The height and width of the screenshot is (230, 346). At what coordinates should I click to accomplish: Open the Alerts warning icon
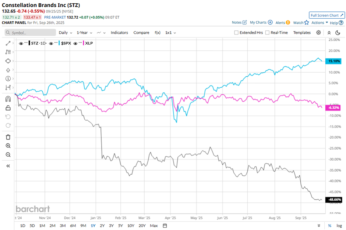point(288,22)
